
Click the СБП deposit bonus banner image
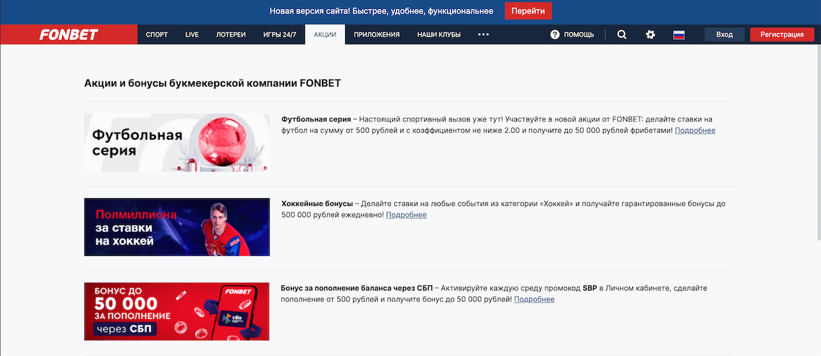pyautogui.click(x=177, y=311)
